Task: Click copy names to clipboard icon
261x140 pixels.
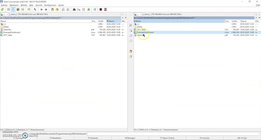Action: 88,10
